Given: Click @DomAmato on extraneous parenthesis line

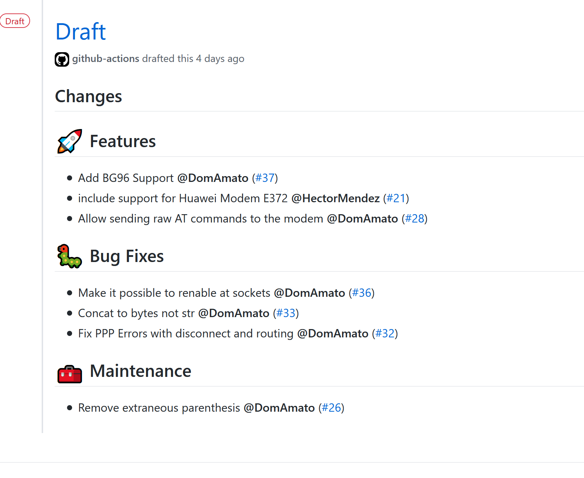Looking at the screenshot, I should 279,408.
